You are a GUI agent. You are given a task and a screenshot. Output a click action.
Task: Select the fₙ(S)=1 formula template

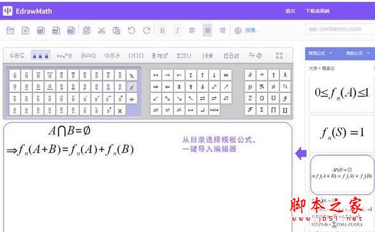click(x=341, y=133)
